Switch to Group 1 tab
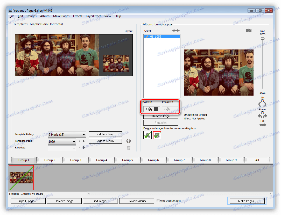This screenshot has height=215, width=281. (x=24, y=160)
